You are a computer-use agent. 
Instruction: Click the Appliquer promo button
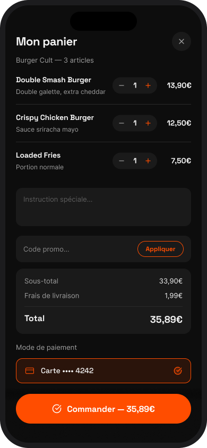click(x=160, y=249)
